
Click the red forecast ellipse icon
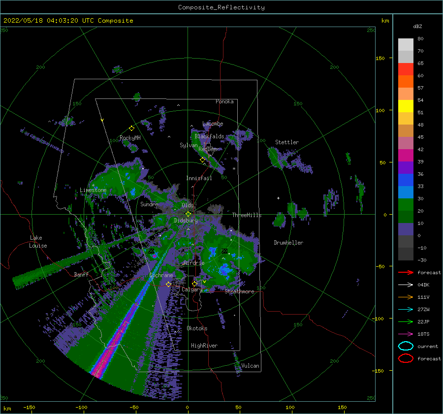(406, 358)
